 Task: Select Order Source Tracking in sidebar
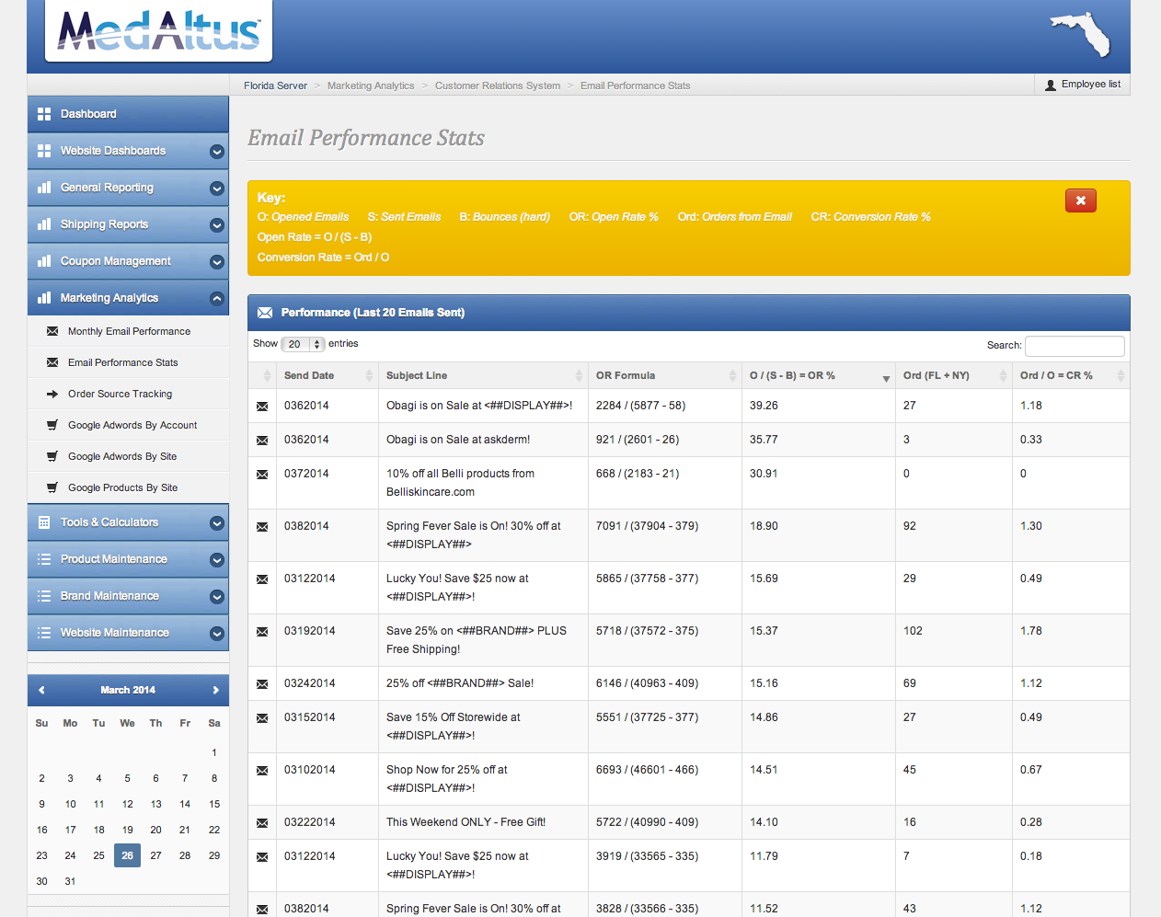coord(120,394)
